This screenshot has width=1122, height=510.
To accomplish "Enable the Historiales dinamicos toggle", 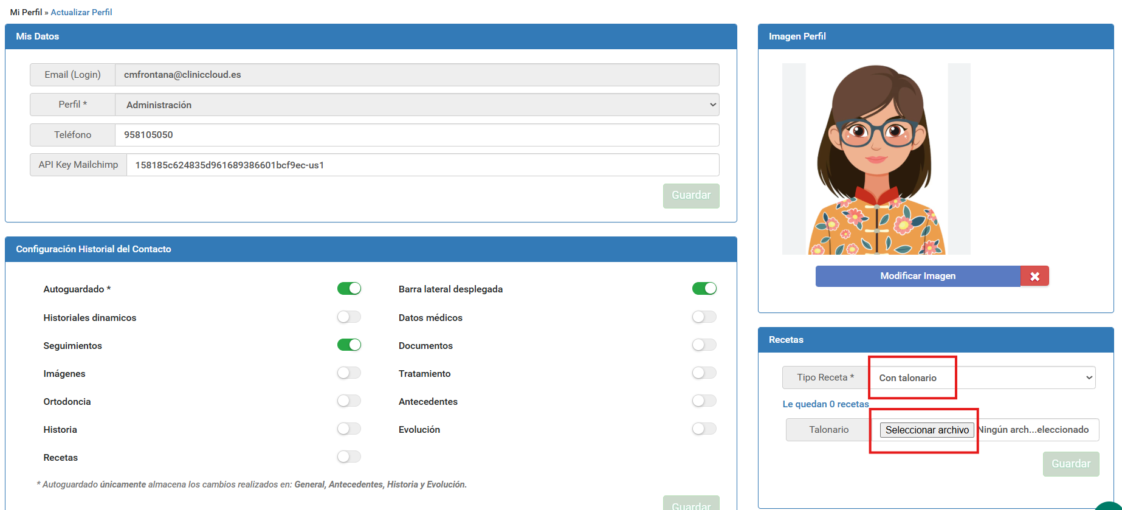I will 349,317.
